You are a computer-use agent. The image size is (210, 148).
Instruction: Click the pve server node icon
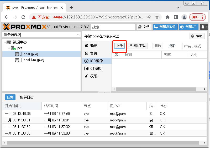[x=13, y=48]
